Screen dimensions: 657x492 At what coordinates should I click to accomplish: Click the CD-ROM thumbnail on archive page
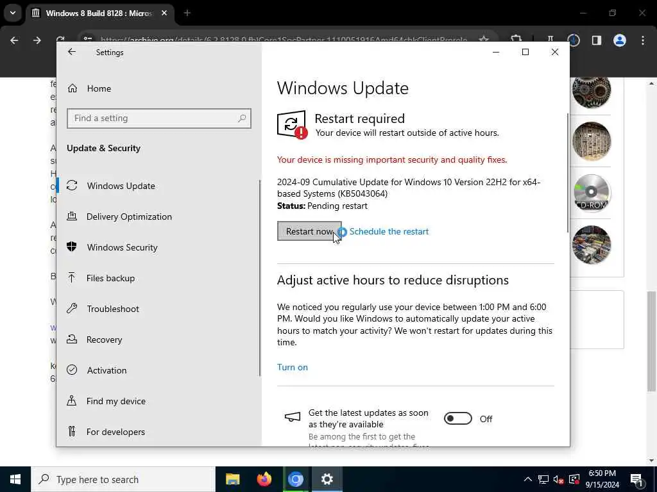[x=591, y=193]
